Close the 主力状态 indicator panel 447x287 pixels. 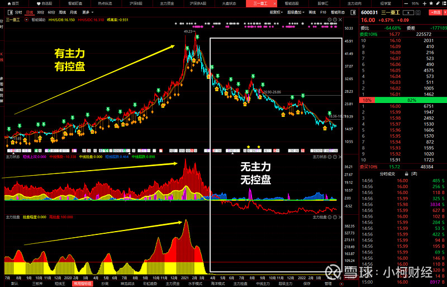340,157
